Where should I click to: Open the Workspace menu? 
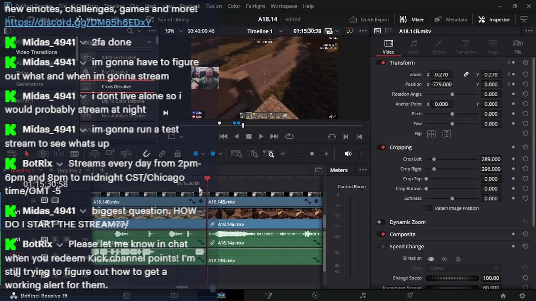point(283,6)
